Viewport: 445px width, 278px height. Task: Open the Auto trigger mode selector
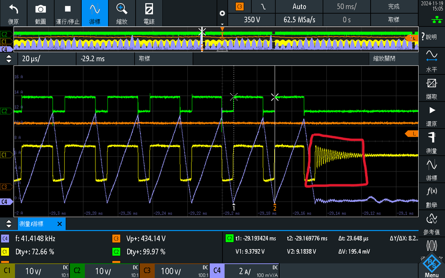299,7
